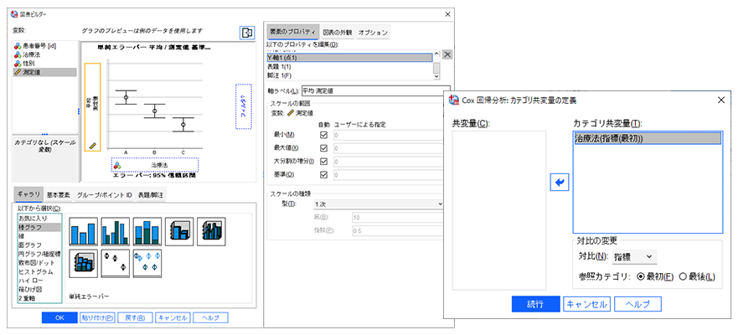Select variable 患者番号 [id] in variables list
Image resolution: width=754 pixels, height=335 pixels.
[x=44, y=46]
